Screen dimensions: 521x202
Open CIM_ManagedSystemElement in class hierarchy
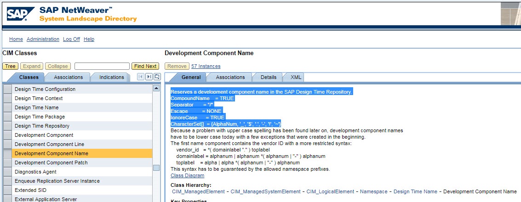click(265, 192)
